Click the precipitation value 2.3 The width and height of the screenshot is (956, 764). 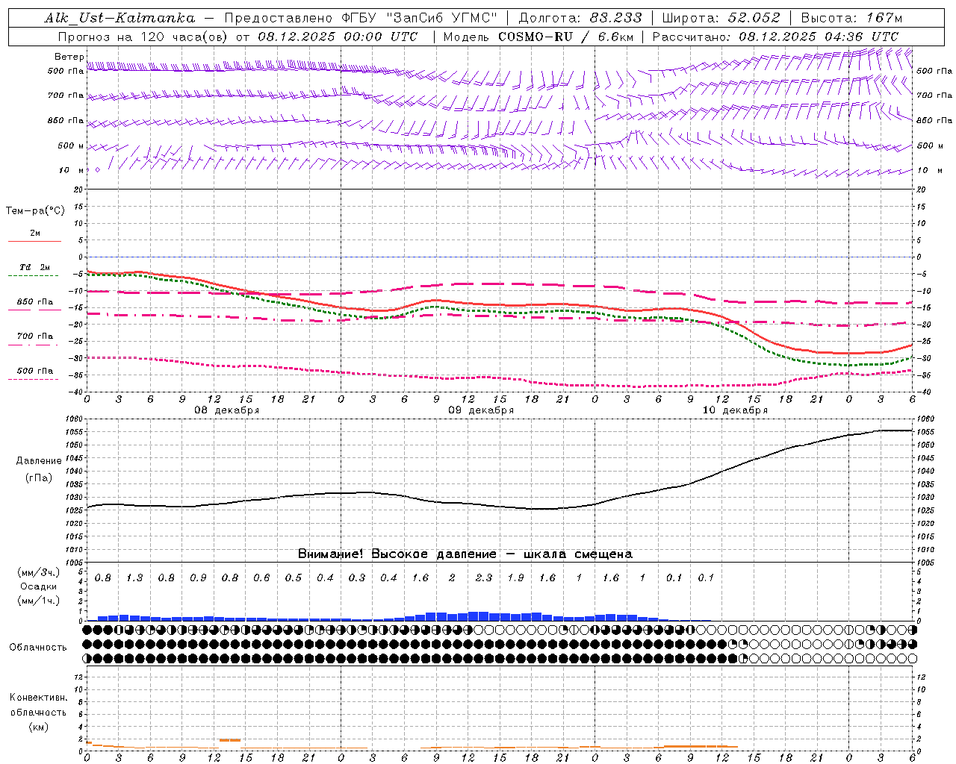484,577
